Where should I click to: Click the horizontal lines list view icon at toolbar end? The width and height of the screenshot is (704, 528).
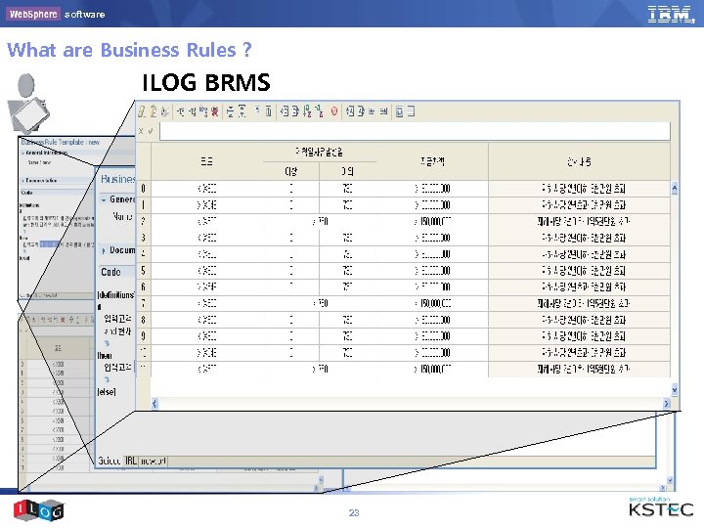coord(411,111)
